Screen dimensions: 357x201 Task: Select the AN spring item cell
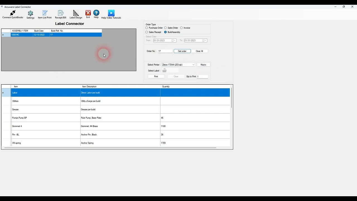coord(46,143)
